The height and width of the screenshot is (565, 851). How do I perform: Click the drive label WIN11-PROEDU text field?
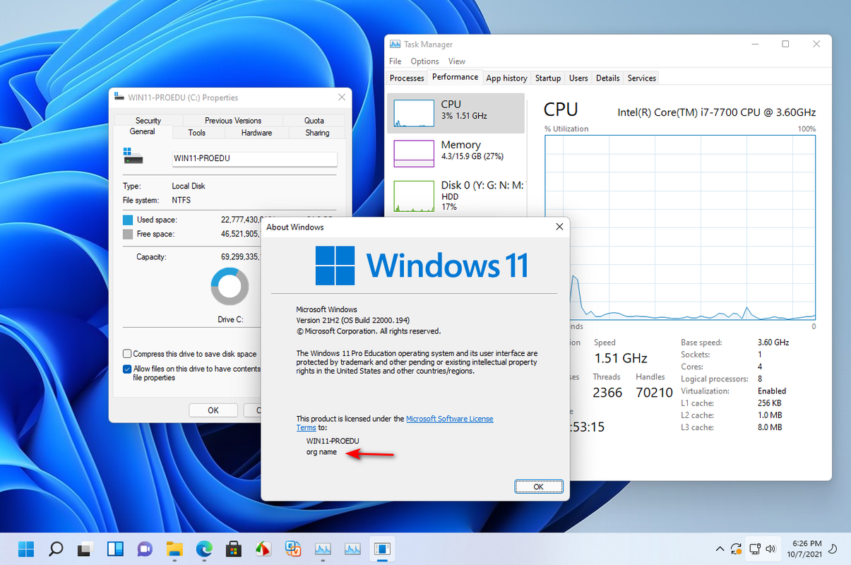tap(255, 159)
